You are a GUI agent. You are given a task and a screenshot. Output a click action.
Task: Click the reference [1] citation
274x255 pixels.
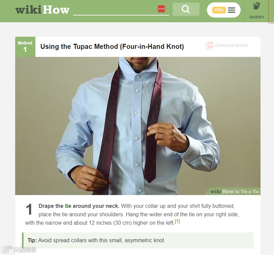[x=177, y=221]
